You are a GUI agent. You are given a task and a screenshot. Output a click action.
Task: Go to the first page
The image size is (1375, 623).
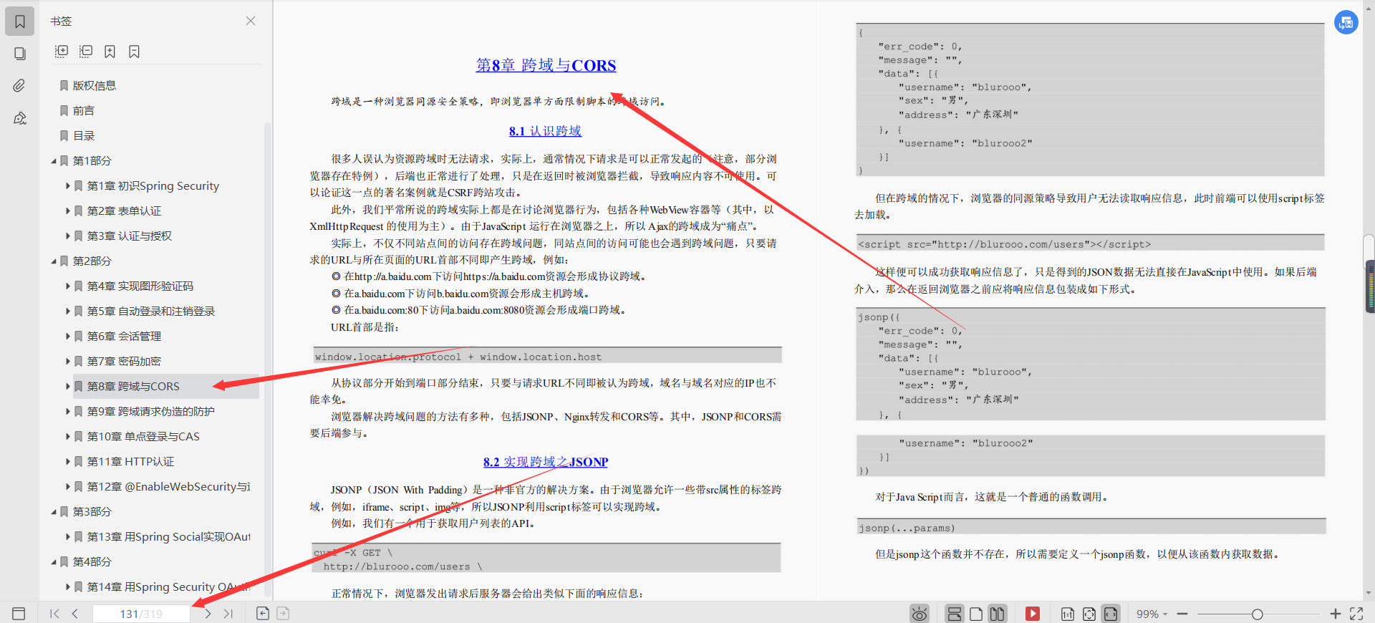[x=54, y=614]
